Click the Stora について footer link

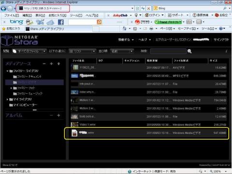point(10,165)
